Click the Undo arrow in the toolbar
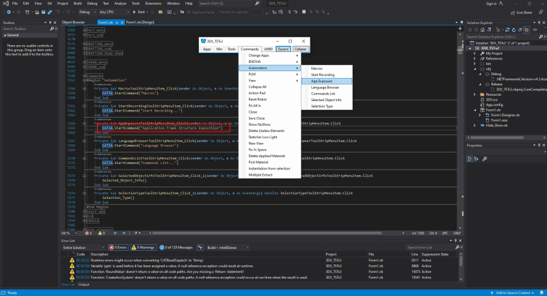This screenshot has width=547, height=296. pyautogui.click(x=58, y=12)
